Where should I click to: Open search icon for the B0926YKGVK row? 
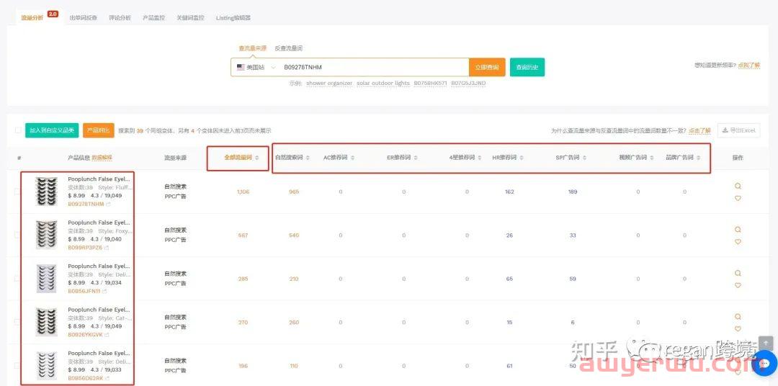pyautogui.click(x=738, y=317)
